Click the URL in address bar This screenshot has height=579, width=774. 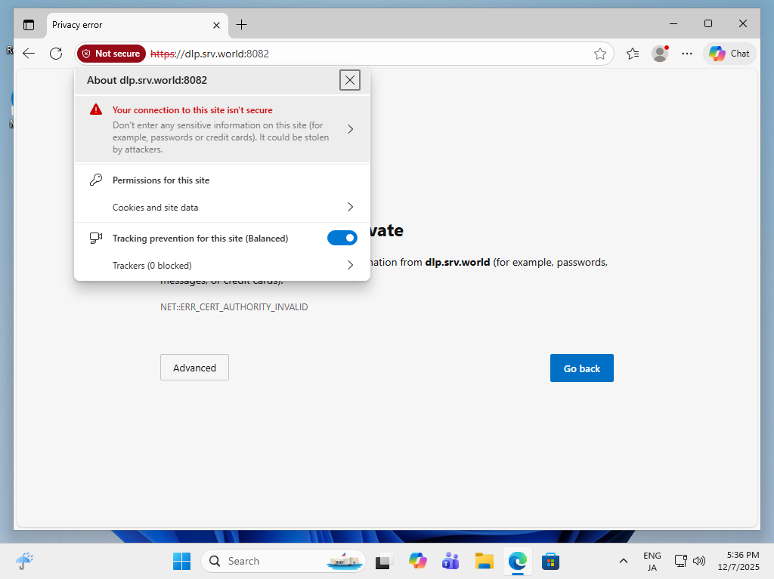coord(210,54)
